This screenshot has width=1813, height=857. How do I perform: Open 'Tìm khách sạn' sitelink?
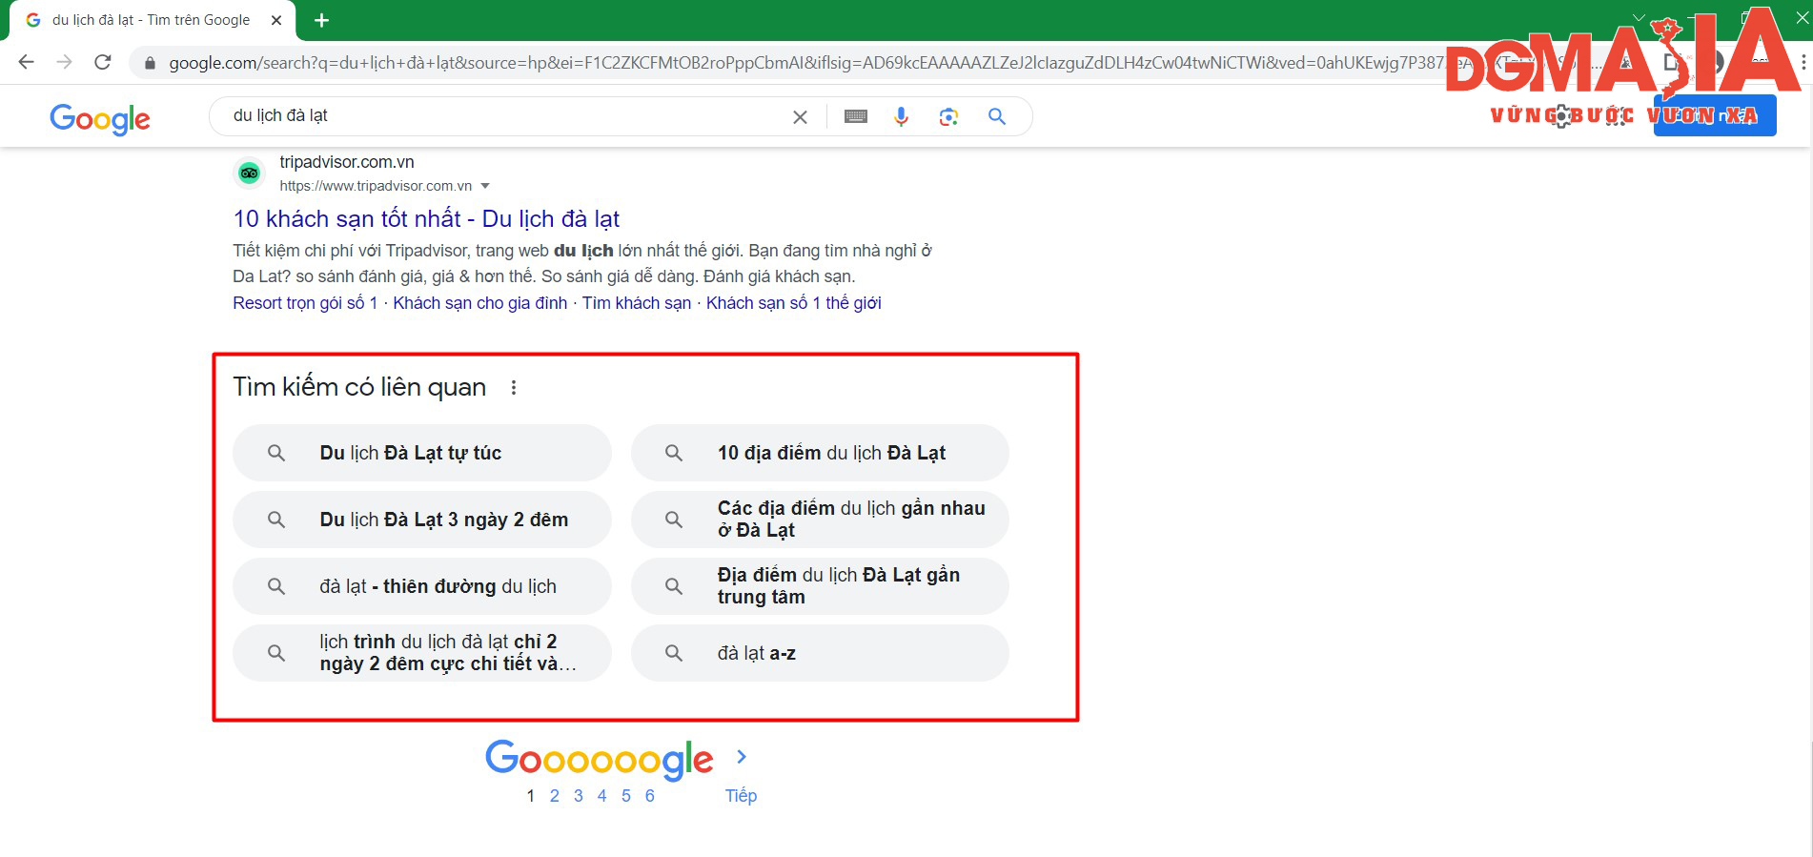click(637, 303)
